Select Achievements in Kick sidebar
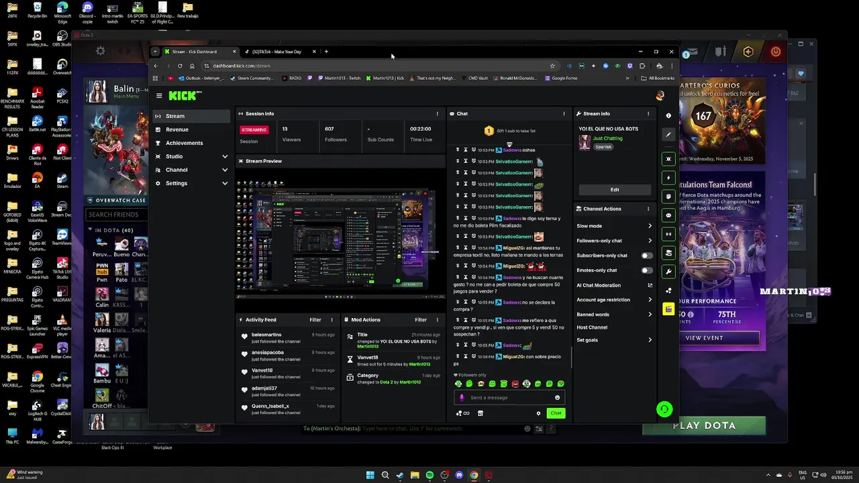 point(191,143)
